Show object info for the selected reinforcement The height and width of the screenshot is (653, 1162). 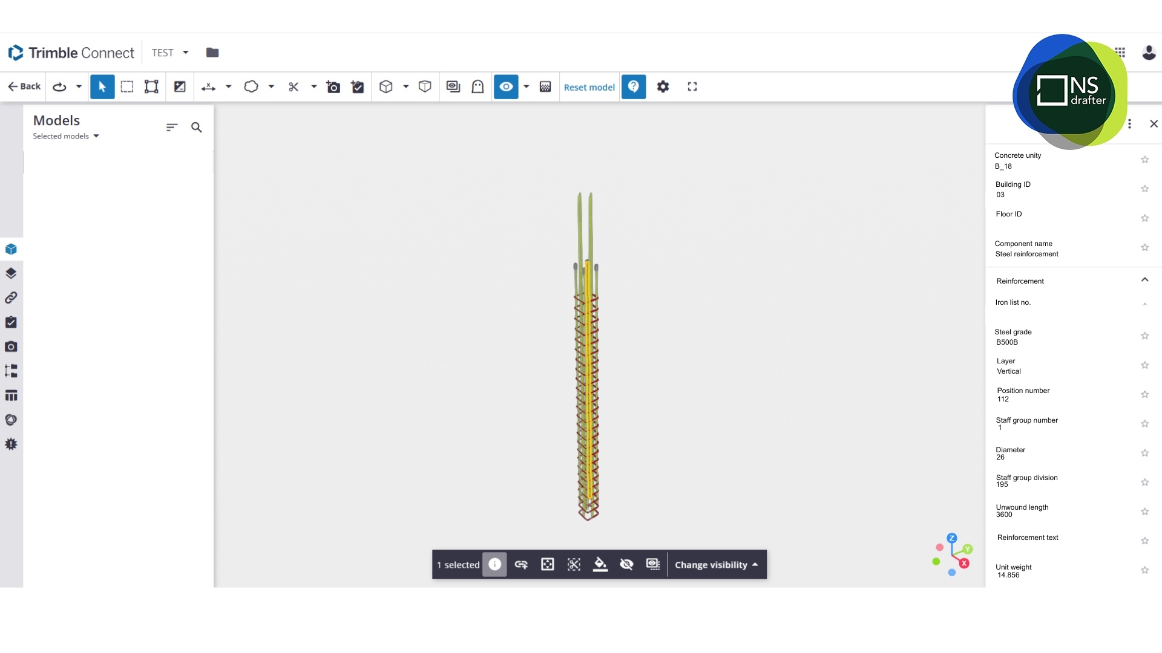coord(495,564)
